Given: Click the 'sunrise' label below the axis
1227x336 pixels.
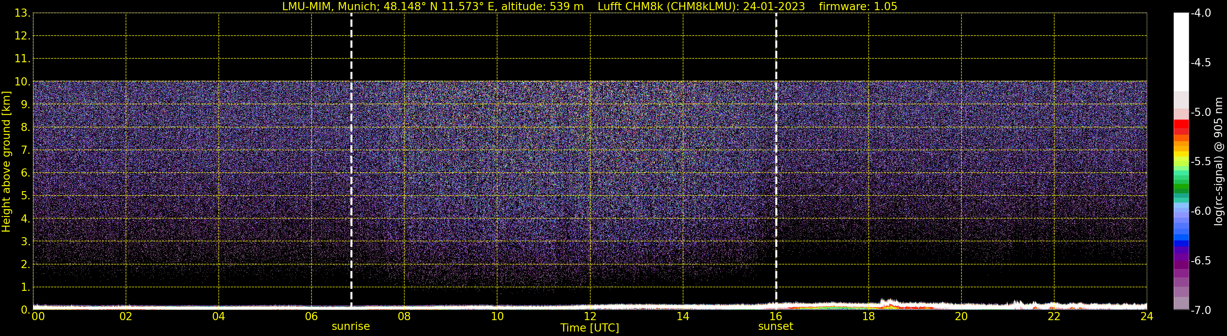Looking at the screenshot, I should [x=350, y=327].
